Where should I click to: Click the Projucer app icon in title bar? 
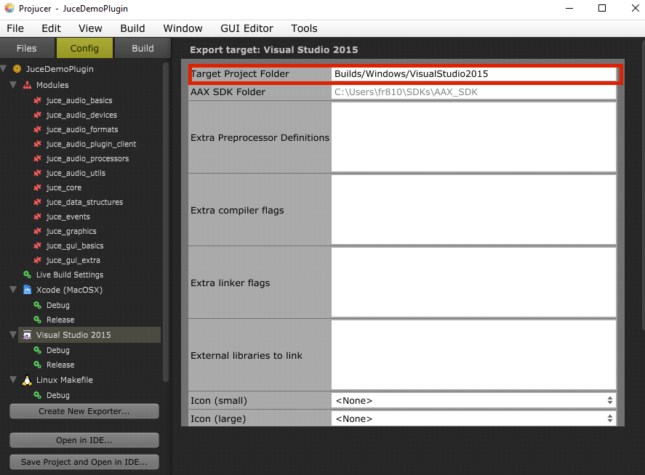9,8
